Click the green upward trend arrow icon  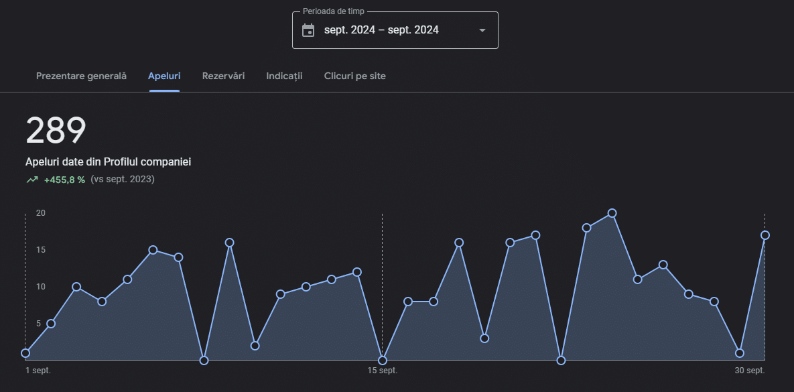pyautogui.click(x=32, y=180)
